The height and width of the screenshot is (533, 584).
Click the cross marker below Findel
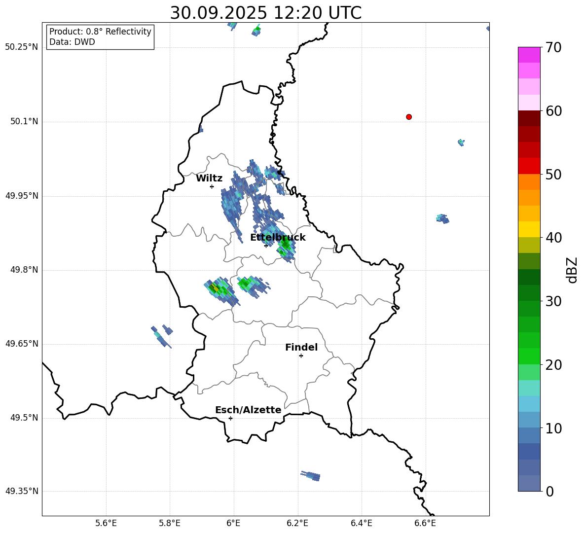click(x=301, y=356)
